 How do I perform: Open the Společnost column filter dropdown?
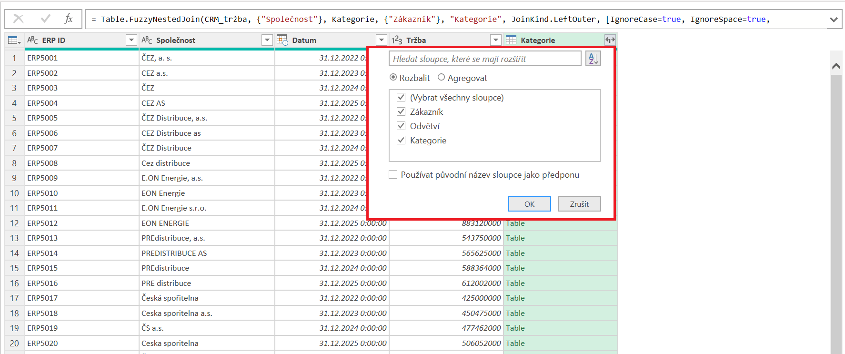click(x=267, y=40)
